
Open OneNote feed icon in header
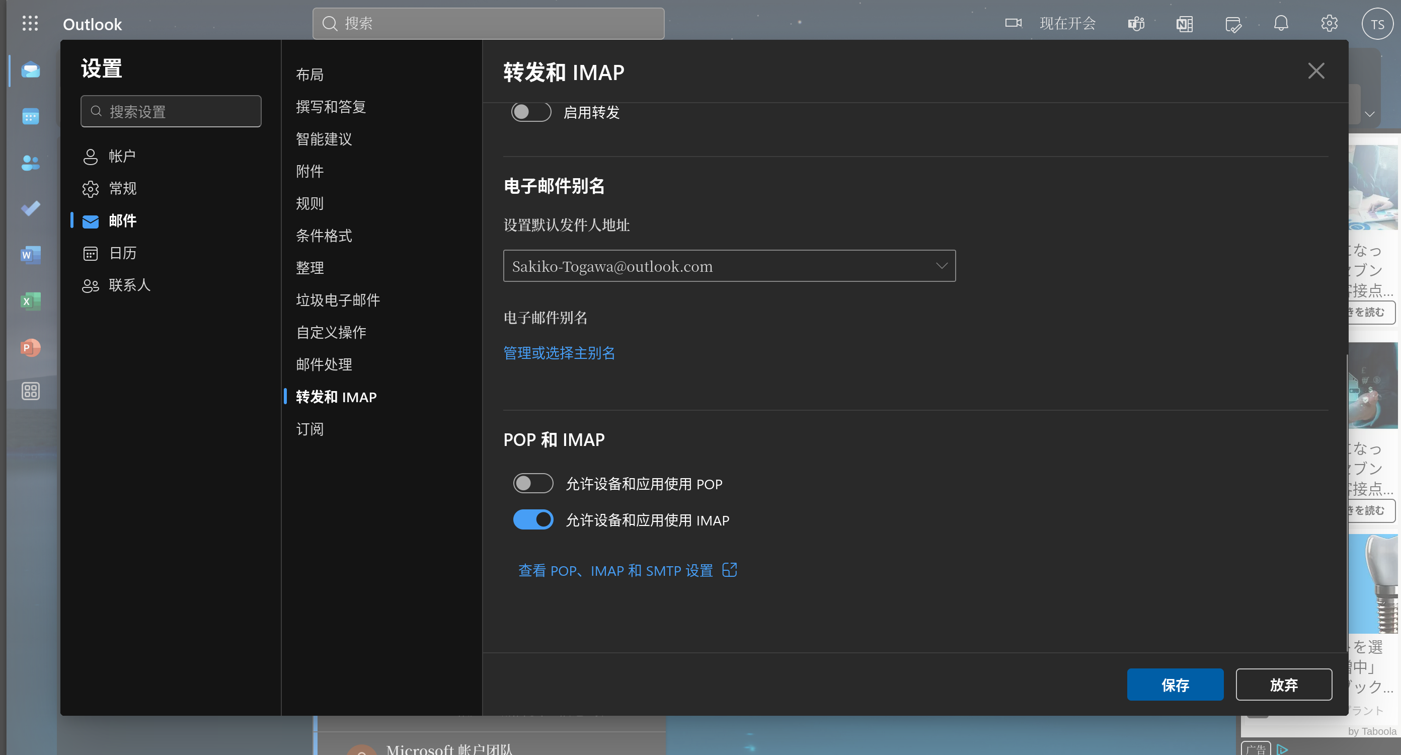(1184, 23)
